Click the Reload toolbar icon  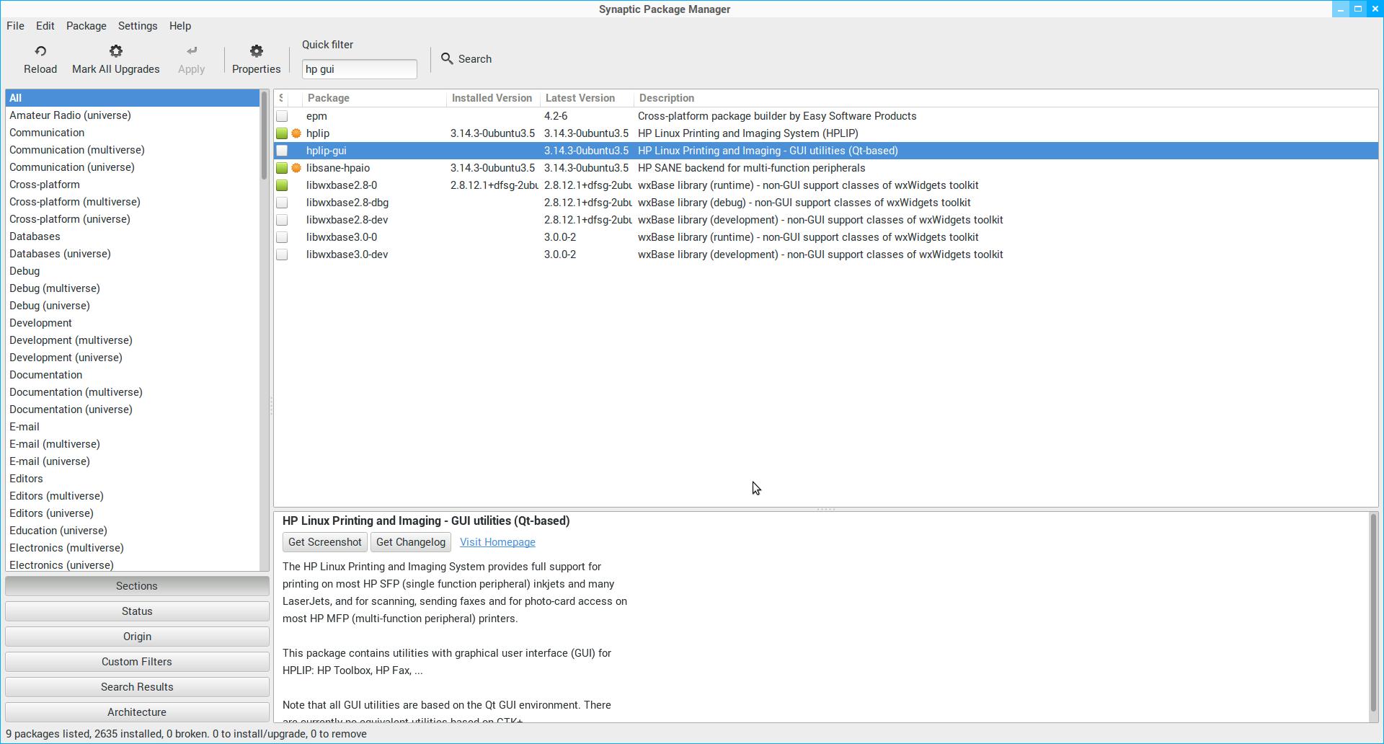click(x=40, y=51)
